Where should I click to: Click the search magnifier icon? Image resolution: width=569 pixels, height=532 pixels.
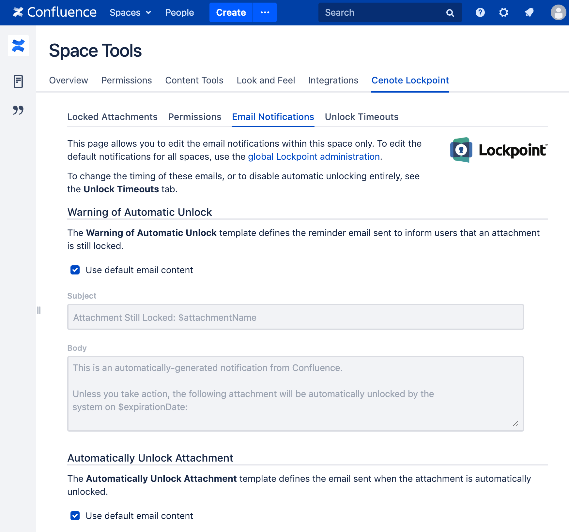click(x=450, y=13)
